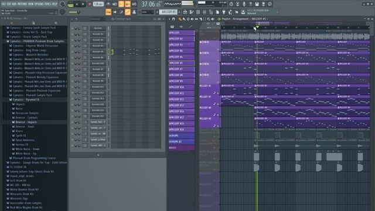This screenshot has width=375, height=211.
Task: Open the Channel rack options arrow
Action: 72,19
